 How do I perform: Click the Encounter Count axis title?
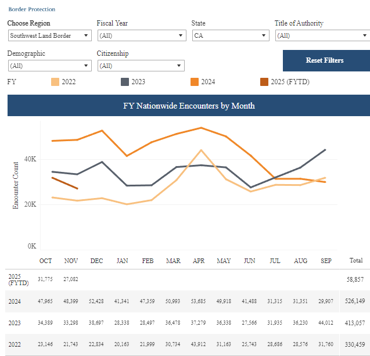15,185
